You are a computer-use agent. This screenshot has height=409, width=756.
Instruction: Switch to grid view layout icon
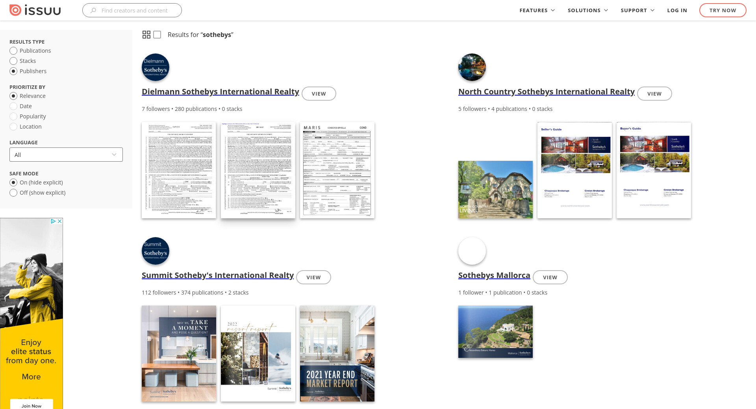[x=146, y=35]
